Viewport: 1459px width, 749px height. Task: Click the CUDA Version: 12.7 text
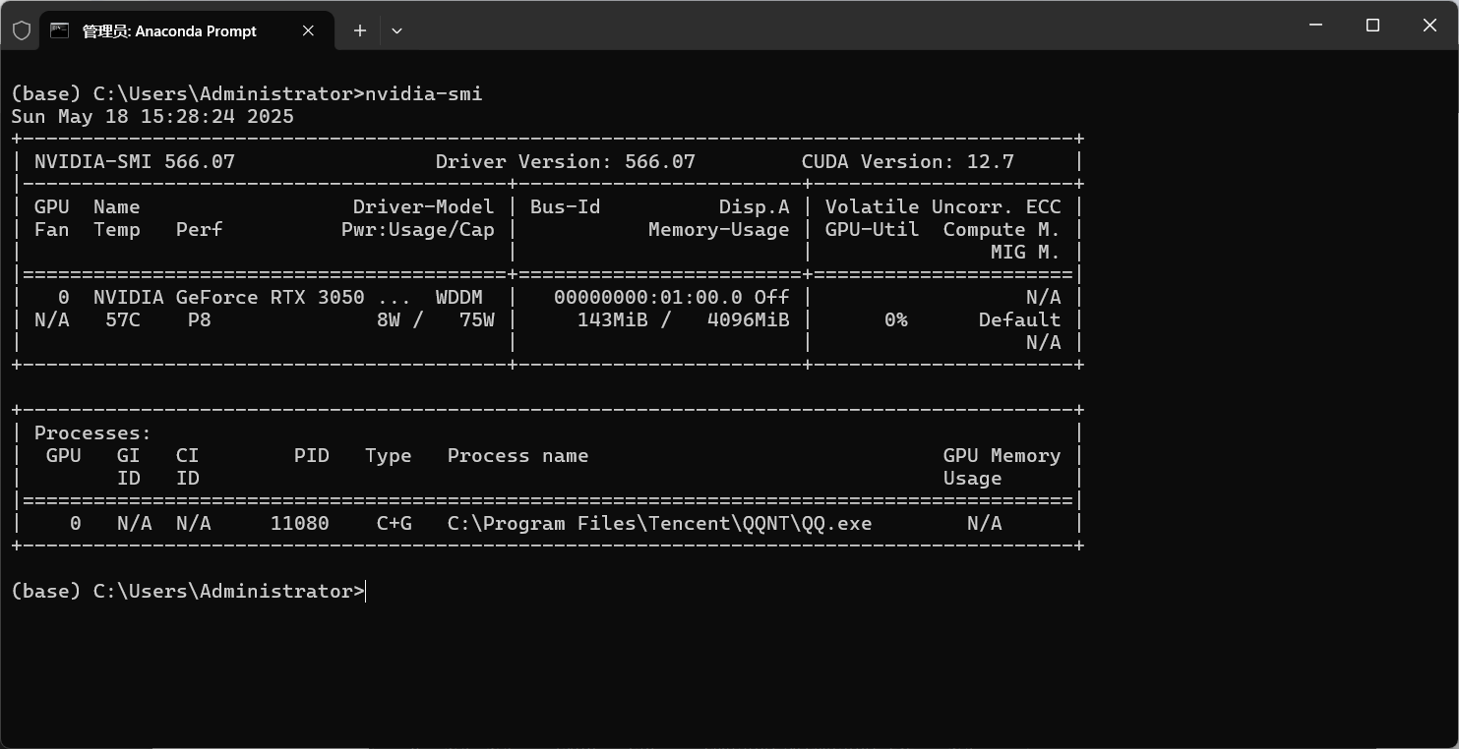coord(908,161)
